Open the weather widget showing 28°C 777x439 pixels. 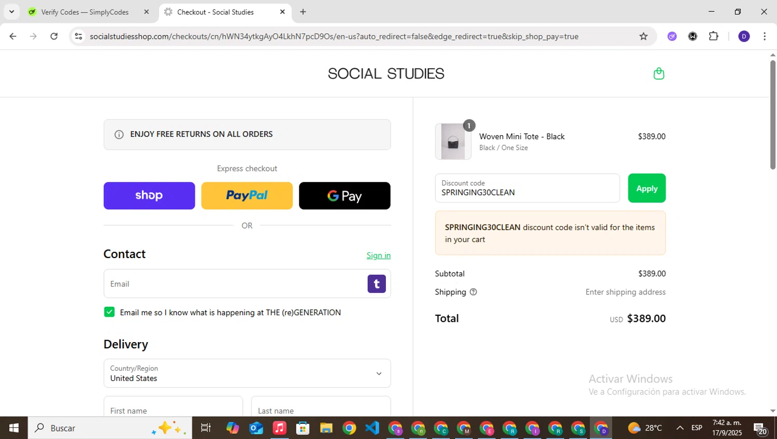tap(645, 428)
